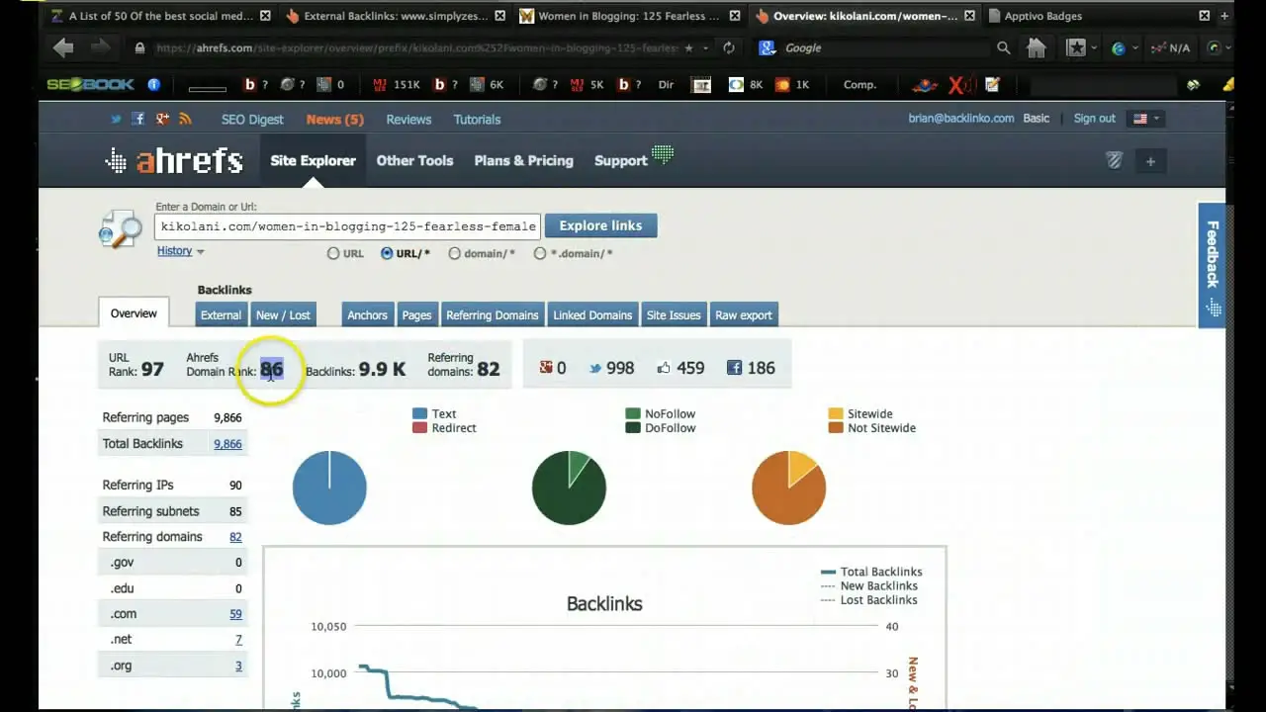Open the Support menu

coord(620,161)
